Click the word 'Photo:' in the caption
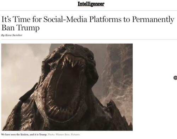 click(x=51, y=134)
